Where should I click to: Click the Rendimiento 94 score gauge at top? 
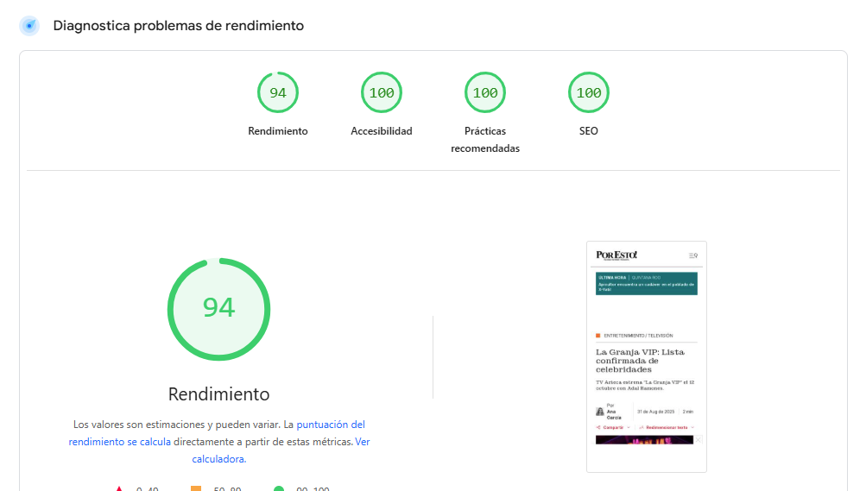click(278, 92)
